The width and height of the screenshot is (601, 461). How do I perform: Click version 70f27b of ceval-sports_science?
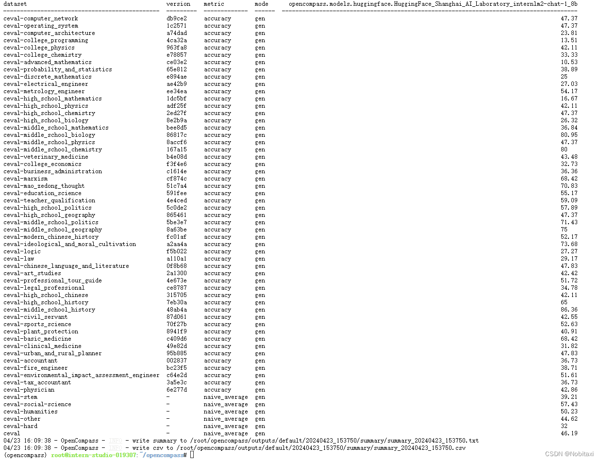click(x=176, y=324)
